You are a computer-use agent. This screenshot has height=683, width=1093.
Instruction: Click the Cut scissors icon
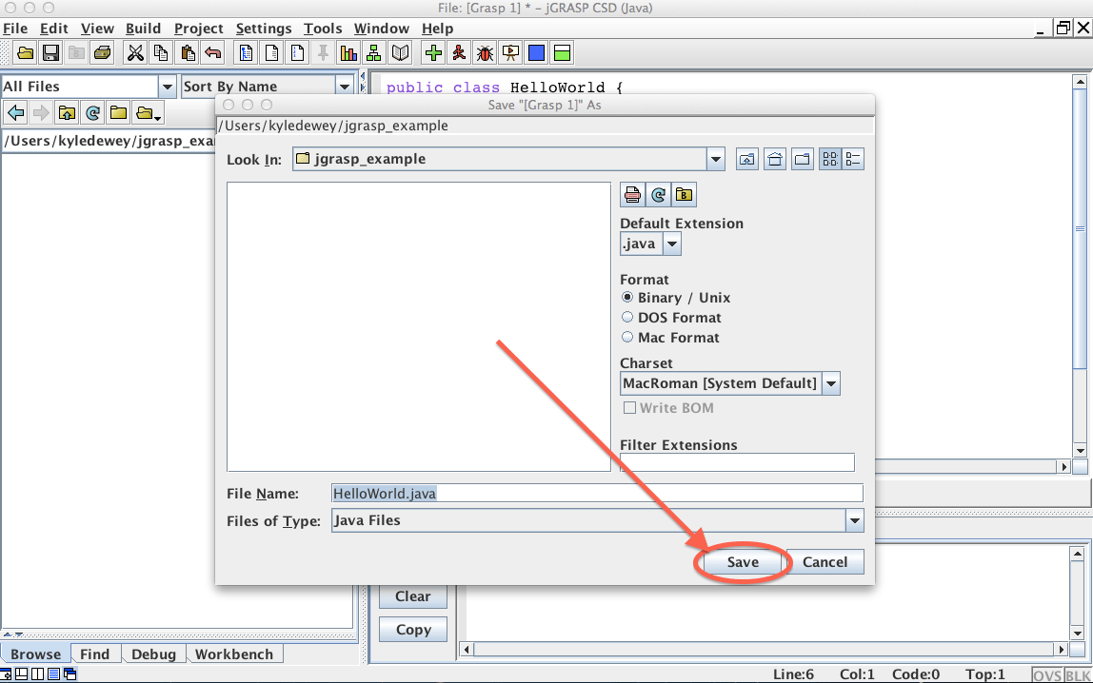[136, 52]
